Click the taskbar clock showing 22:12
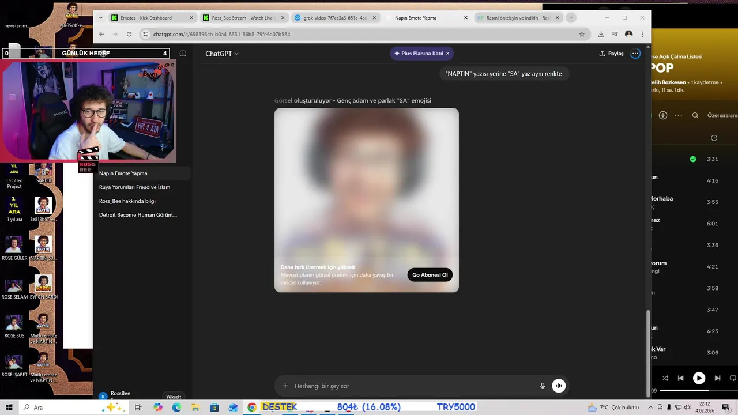 [x=705, y=408]
